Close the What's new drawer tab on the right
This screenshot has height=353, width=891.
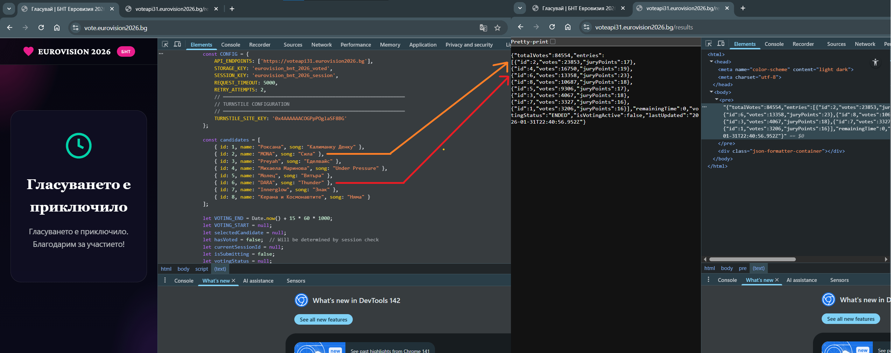coord(777,280)
